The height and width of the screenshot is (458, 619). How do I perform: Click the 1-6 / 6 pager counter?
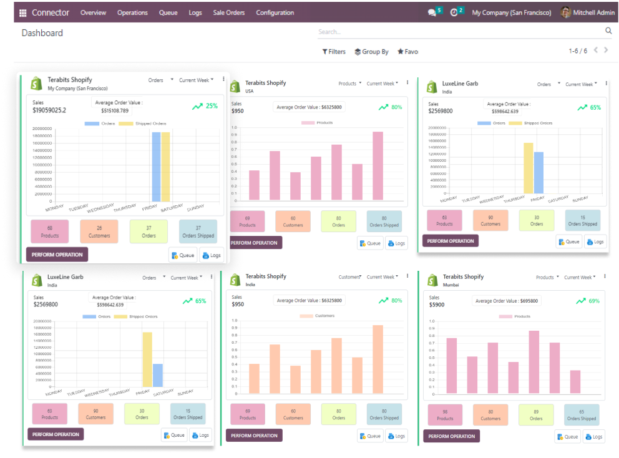click(x=578, y=51)
